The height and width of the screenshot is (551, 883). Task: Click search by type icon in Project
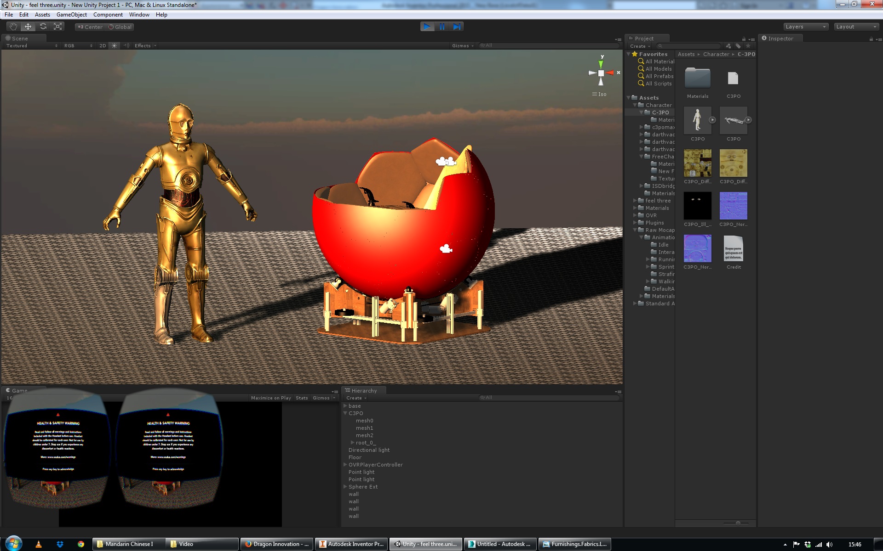tap(728, 46)
